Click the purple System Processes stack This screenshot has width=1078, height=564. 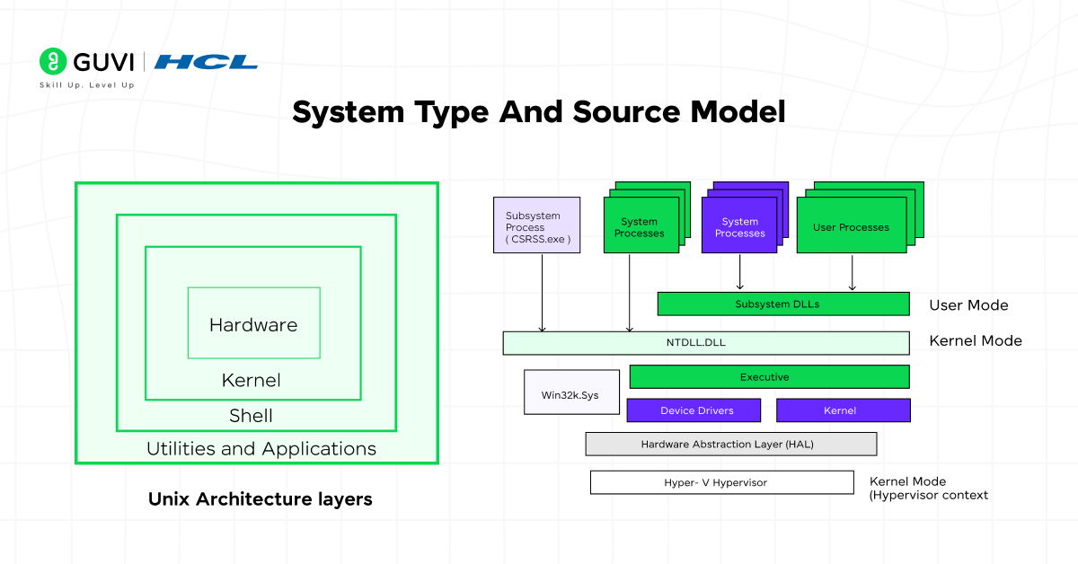pyautogui.click(x=740, y=225)
